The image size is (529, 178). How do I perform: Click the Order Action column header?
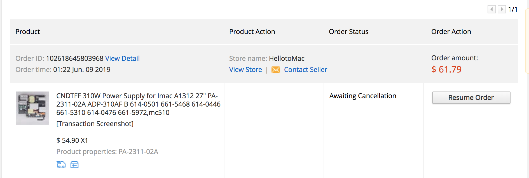coord(451,32)
